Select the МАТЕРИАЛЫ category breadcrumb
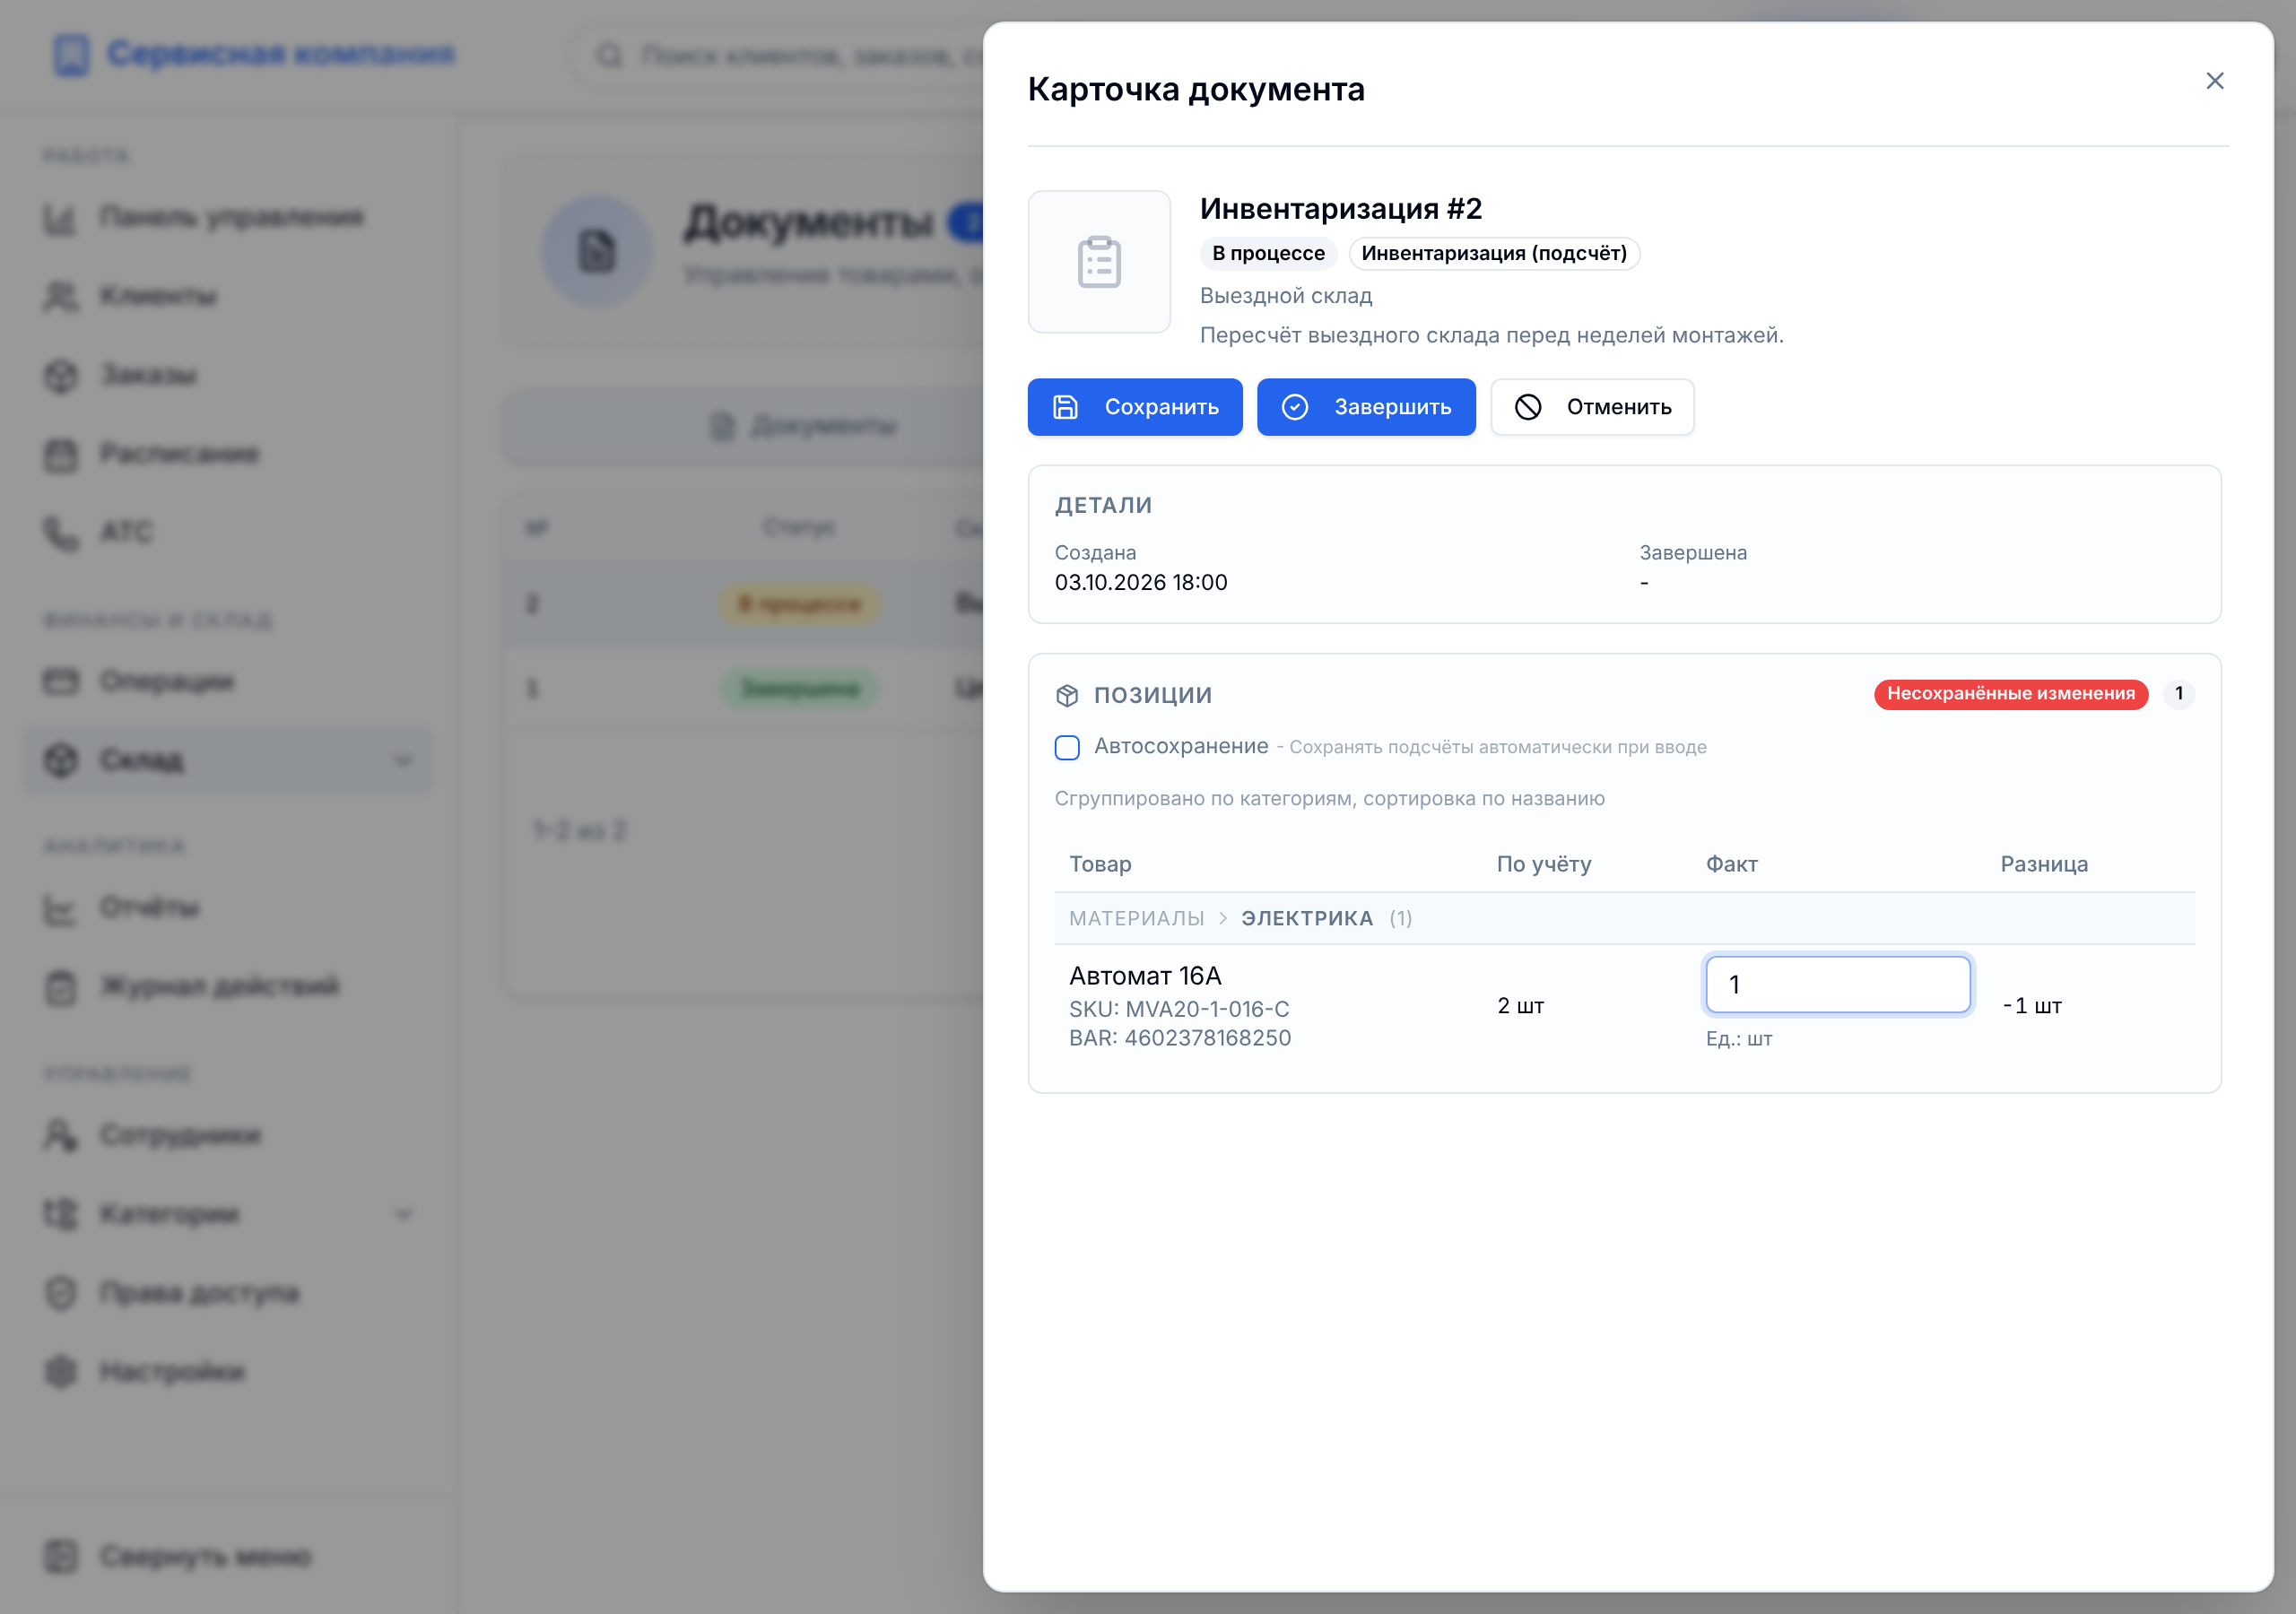This screenshot has width=2296, height=1614. [1136, 919]
